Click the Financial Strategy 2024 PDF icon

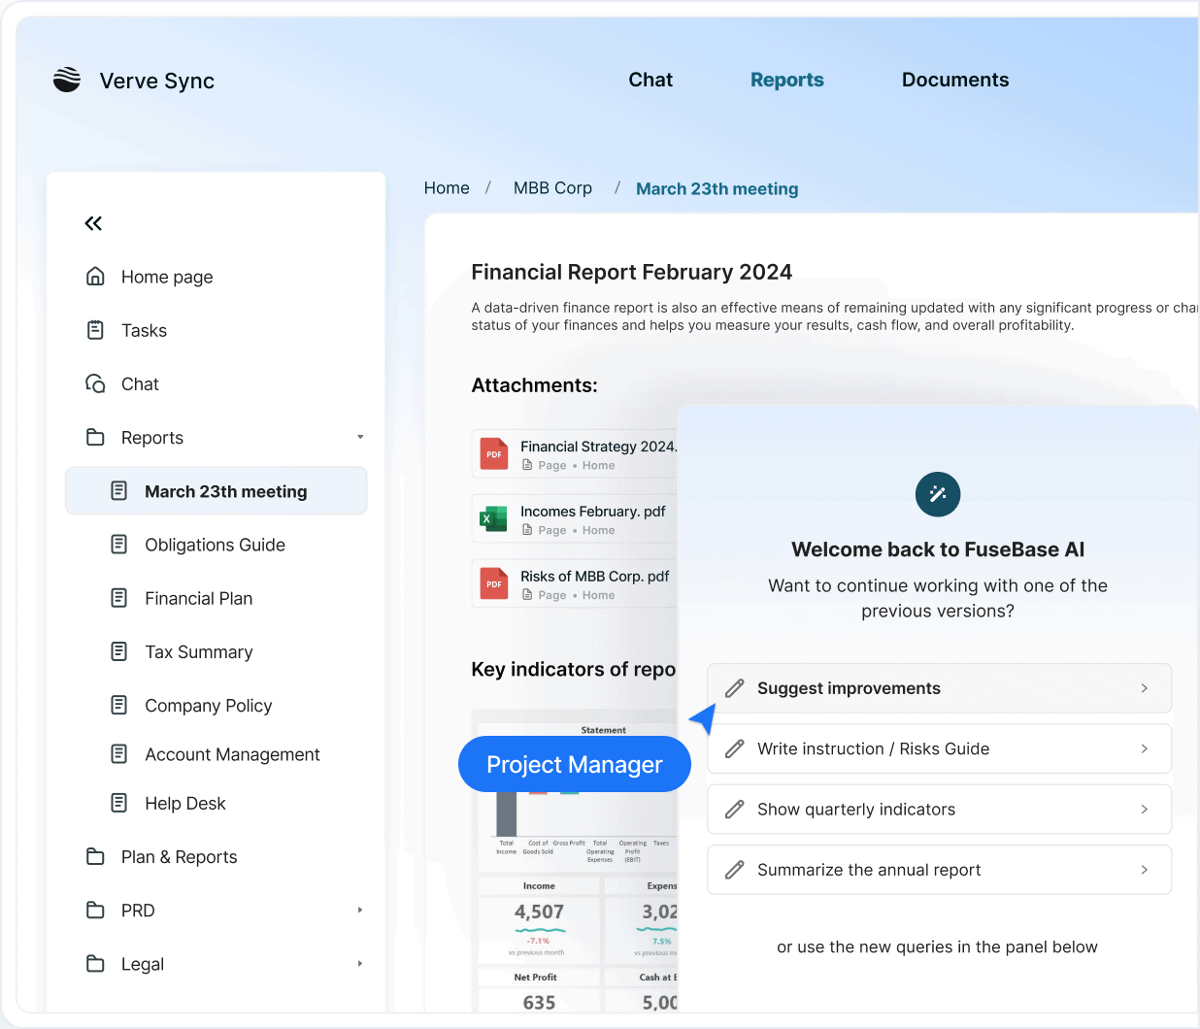point(494,453)
